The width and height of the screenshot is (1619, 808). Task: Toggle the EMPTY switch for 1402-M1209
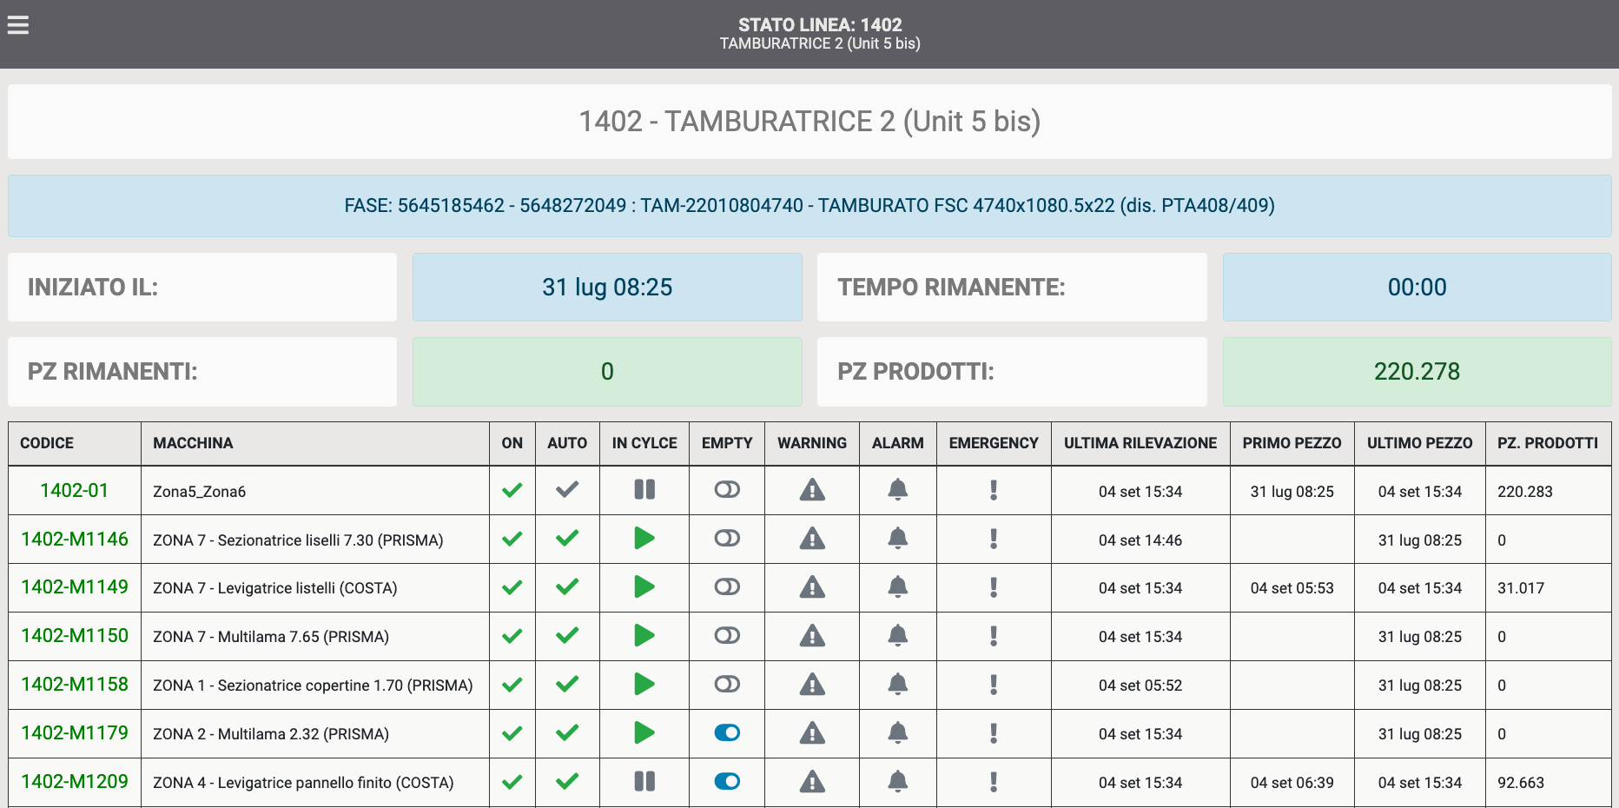point(727,782)
